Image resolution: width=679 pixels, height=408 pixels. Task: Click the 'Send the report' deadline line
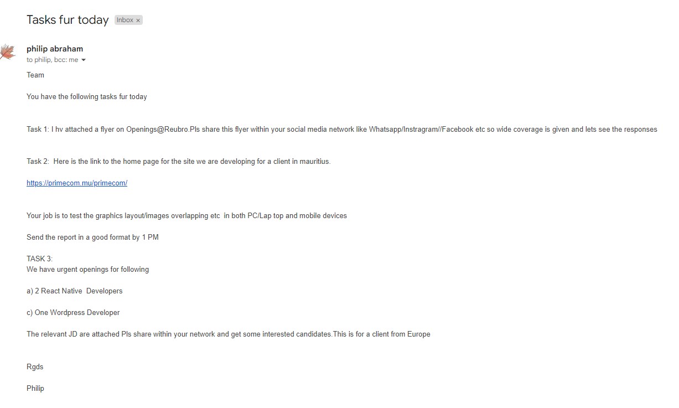pos(92,237)
